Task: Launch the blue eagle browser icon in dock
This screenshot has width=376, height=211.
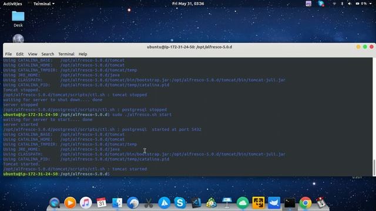Action: (x=133, y=203)
